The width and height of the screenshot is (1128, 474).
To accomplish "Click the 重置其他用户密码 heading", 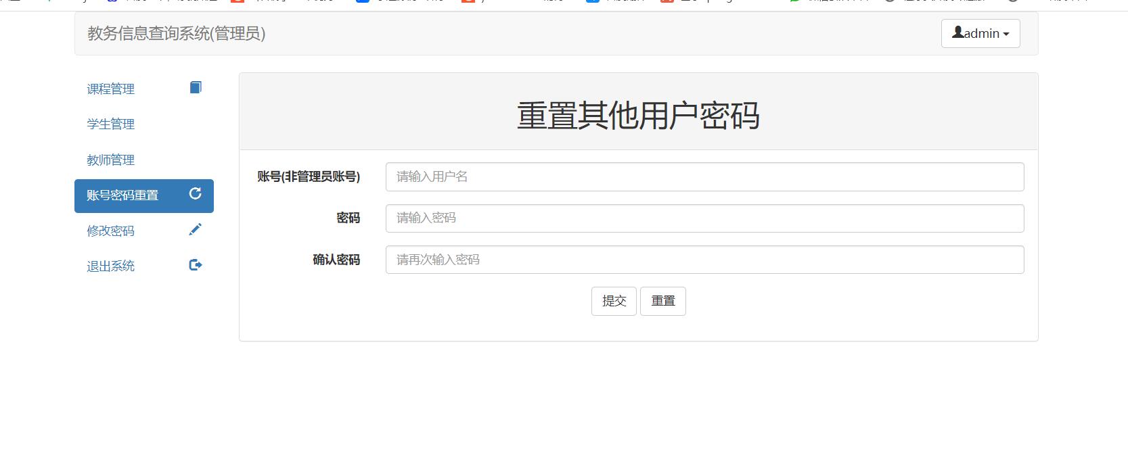I will (x=638, y=116).
